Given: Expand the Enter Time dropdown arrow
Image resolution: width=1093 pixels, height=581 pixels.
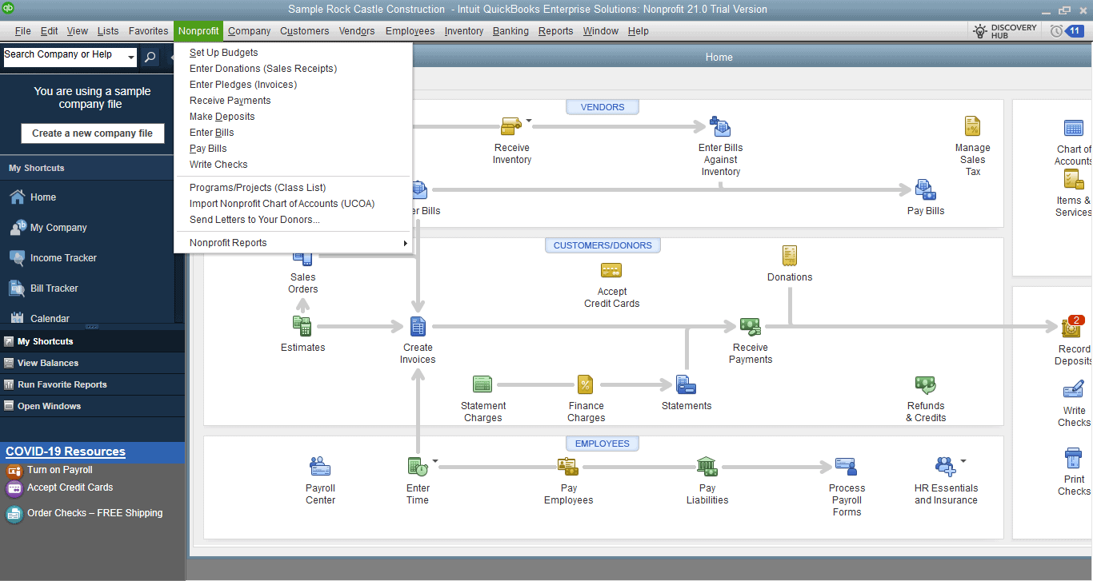Looking at the screenshot, I should coord(435,461).
